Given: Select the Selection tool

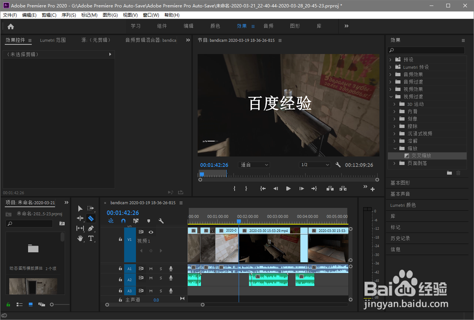Looking at the screenshot, I should click(x=80, y=208).
